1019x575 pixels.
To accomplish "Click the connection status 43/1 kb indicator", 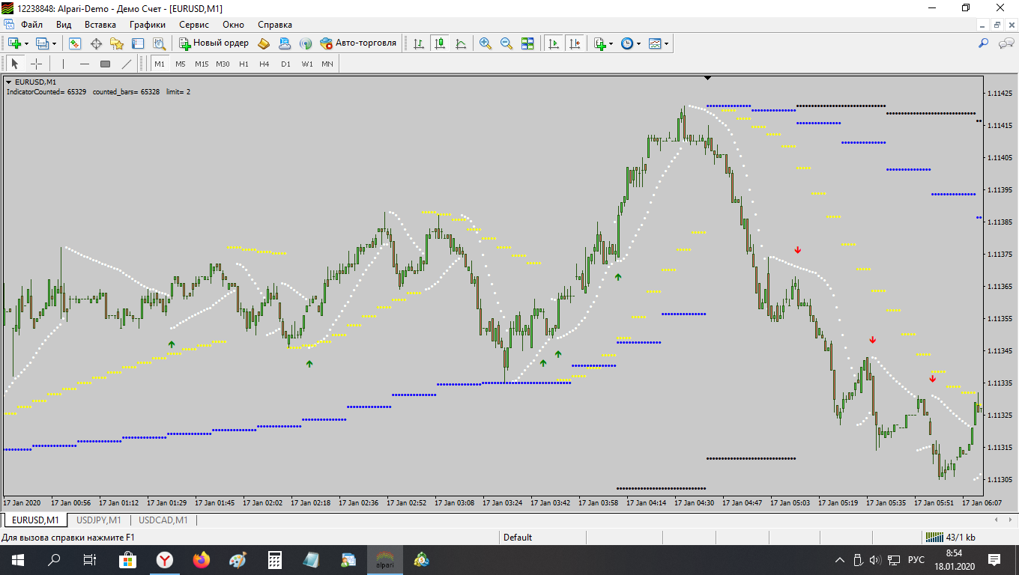I will [x=952, y=537].
